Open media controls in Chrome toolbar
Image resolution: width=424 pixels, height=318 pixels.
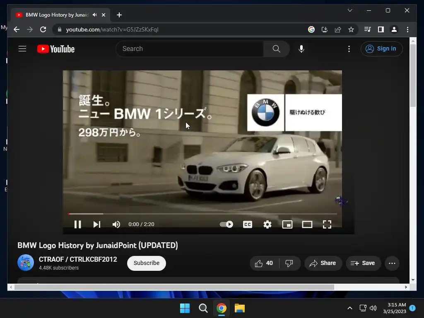click(367, 29)
